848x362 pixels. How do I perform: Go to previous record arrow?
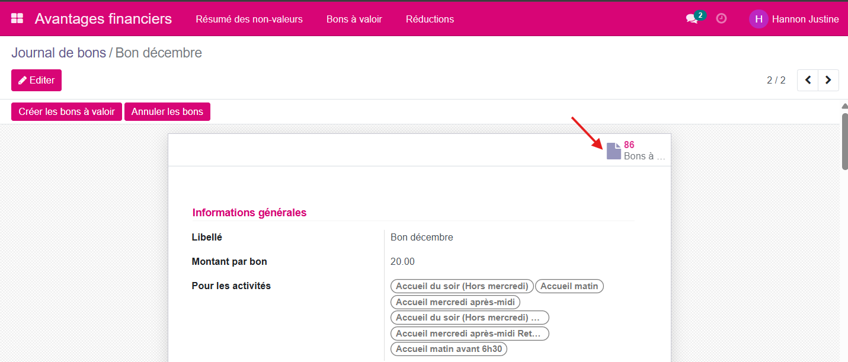pyautogui.click(x=808, y=80)
